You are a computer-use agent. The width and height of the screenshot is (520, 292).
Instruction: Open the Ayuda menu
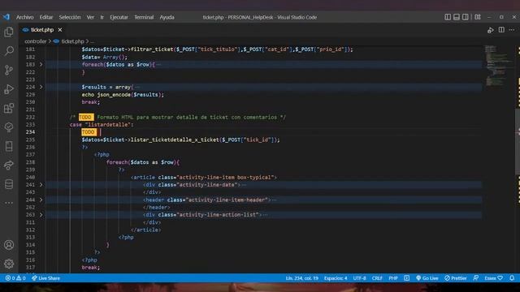point(167,17)
